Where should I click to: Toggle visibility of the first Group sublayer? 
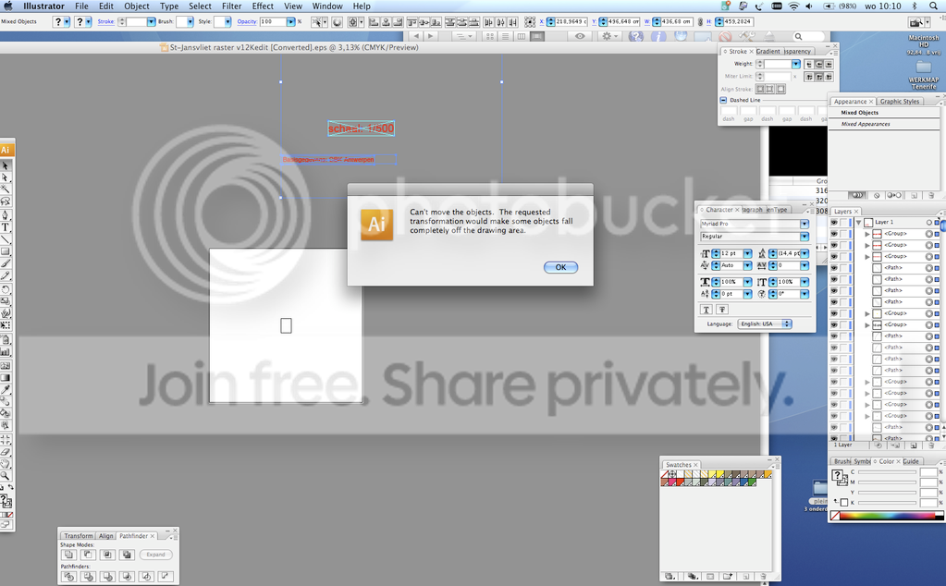pos(834,233)
